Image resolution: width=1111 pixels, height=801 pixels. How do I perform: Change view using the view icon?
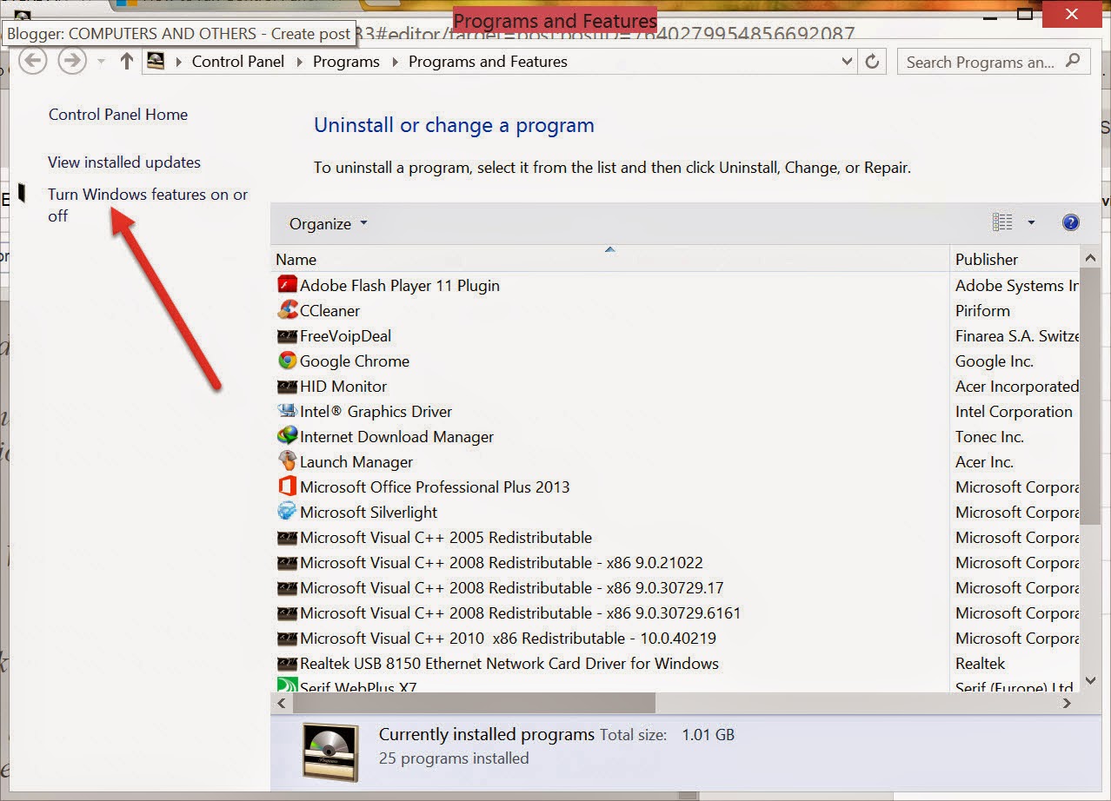coord(1002,222)
